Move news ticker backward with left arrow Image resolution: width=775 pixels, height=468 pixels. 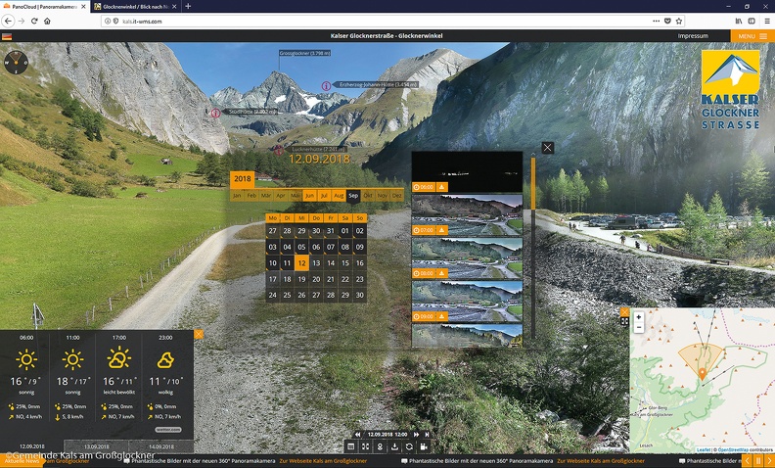tap(748, 461)
